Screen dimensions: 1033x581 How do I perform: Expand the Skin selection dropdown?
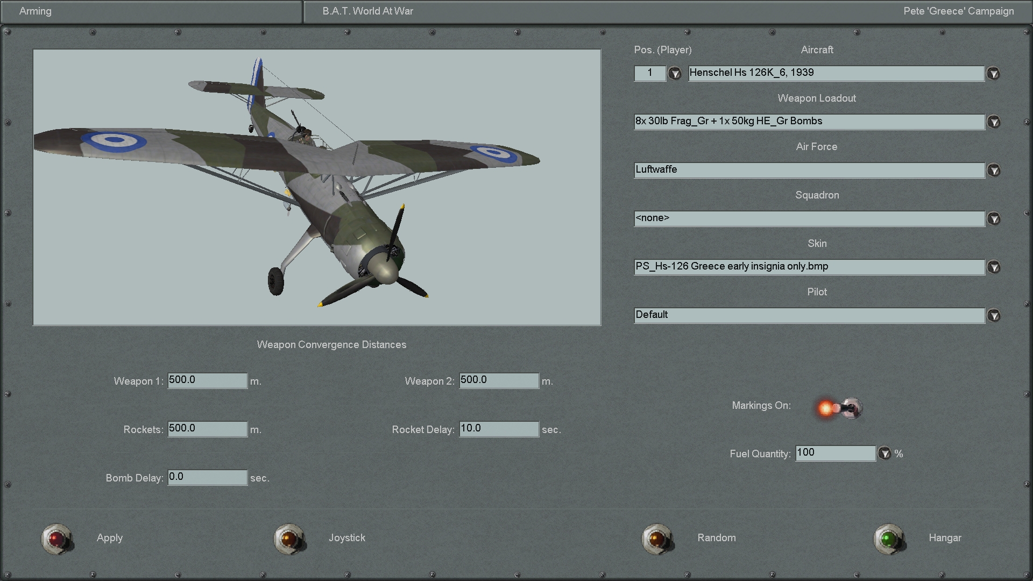click(994, 267)
